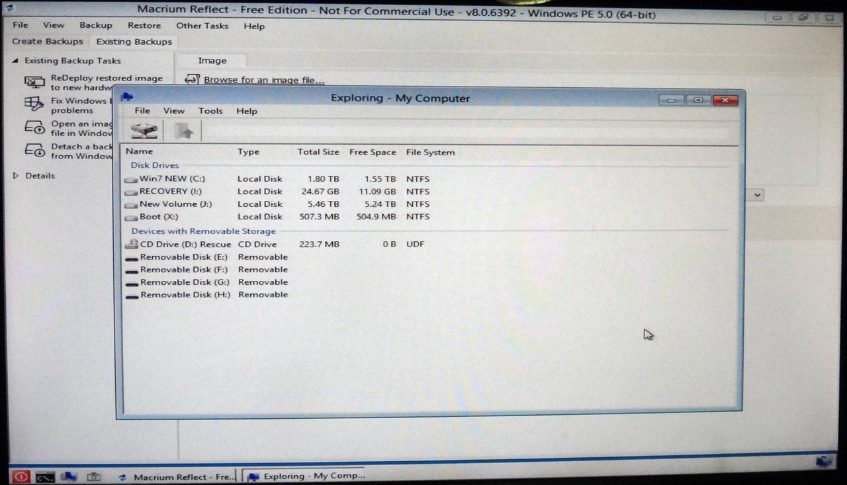
Task: Open the View menu in Exploring window
Action: coord(174,111)
